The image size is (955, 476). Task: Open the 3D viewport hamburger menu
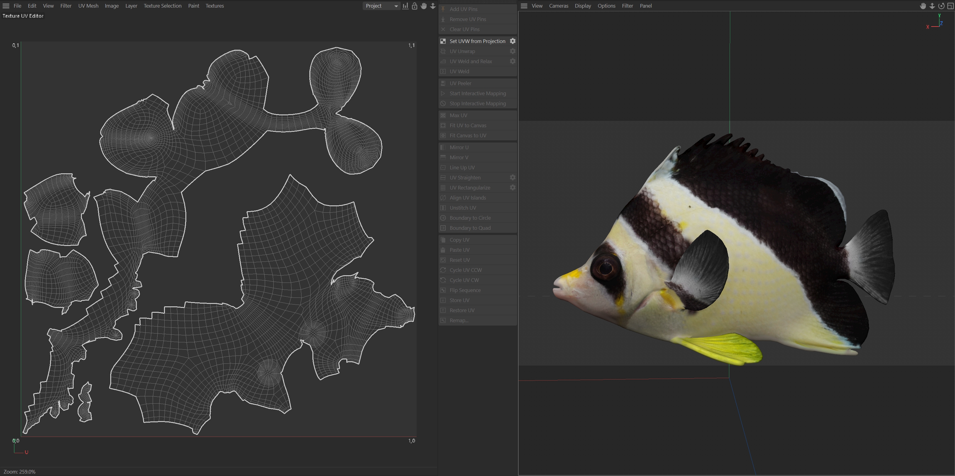click(x=524, y=6)
